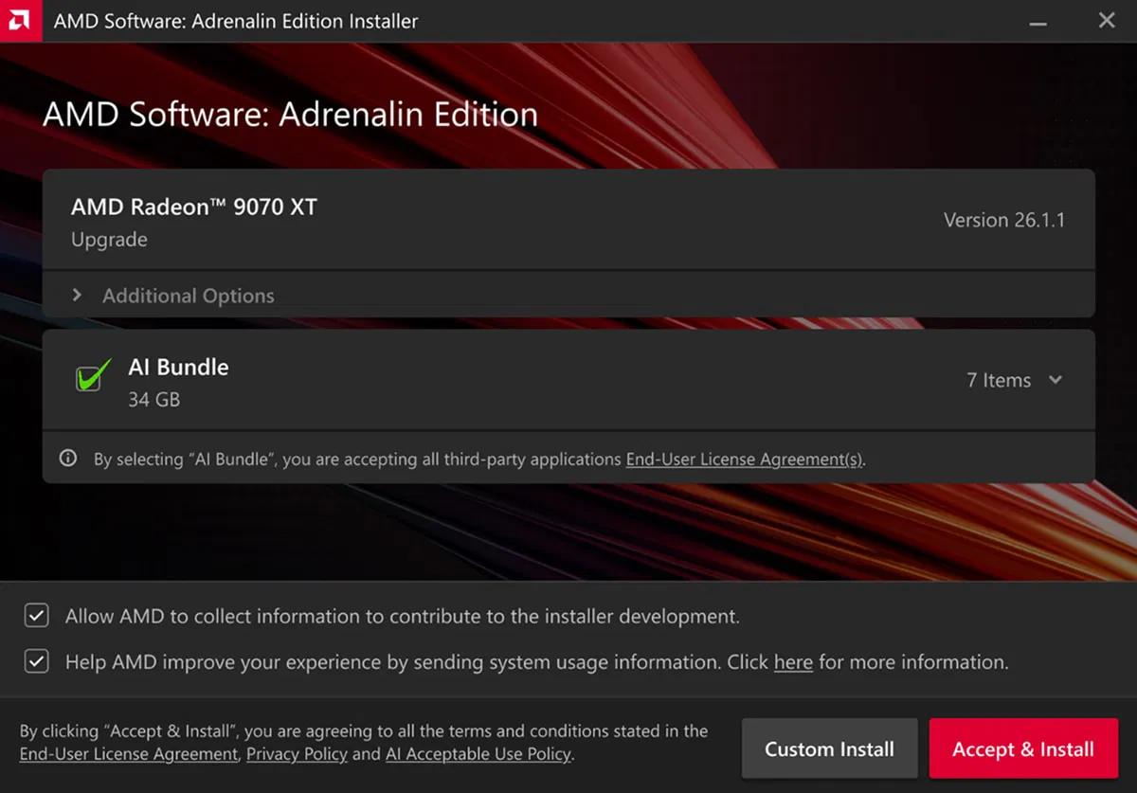Open the Privacy Policy link
The image size is (1137, 793).
tap(297, 754)
